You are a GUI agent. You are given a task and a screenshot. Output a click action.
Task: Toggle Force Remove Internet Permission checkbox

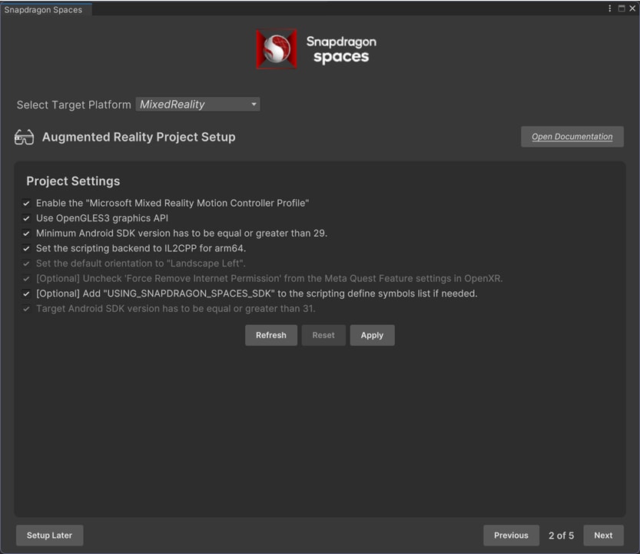click(x=27, y=278)
